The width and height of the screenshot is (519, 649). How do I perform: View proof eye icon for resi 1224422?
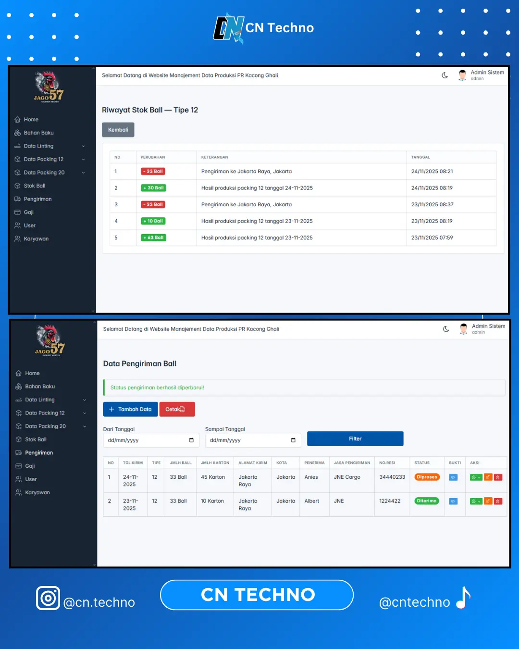coord(453,501)
